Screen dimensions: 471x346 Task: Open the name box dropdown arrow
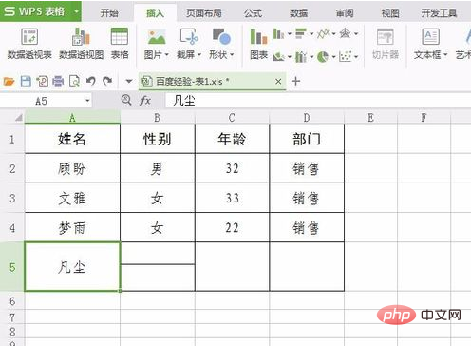point(87,101)
